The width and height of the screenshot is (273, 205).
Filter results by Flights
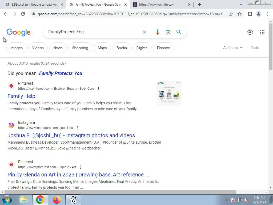142,48
